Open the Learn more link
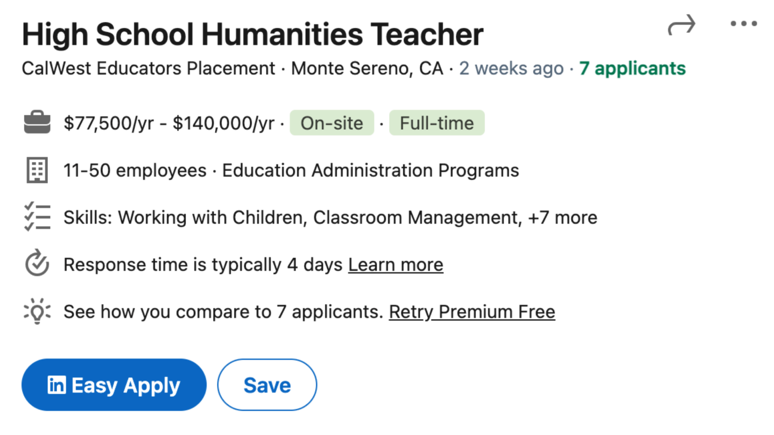 coord(396,265)
